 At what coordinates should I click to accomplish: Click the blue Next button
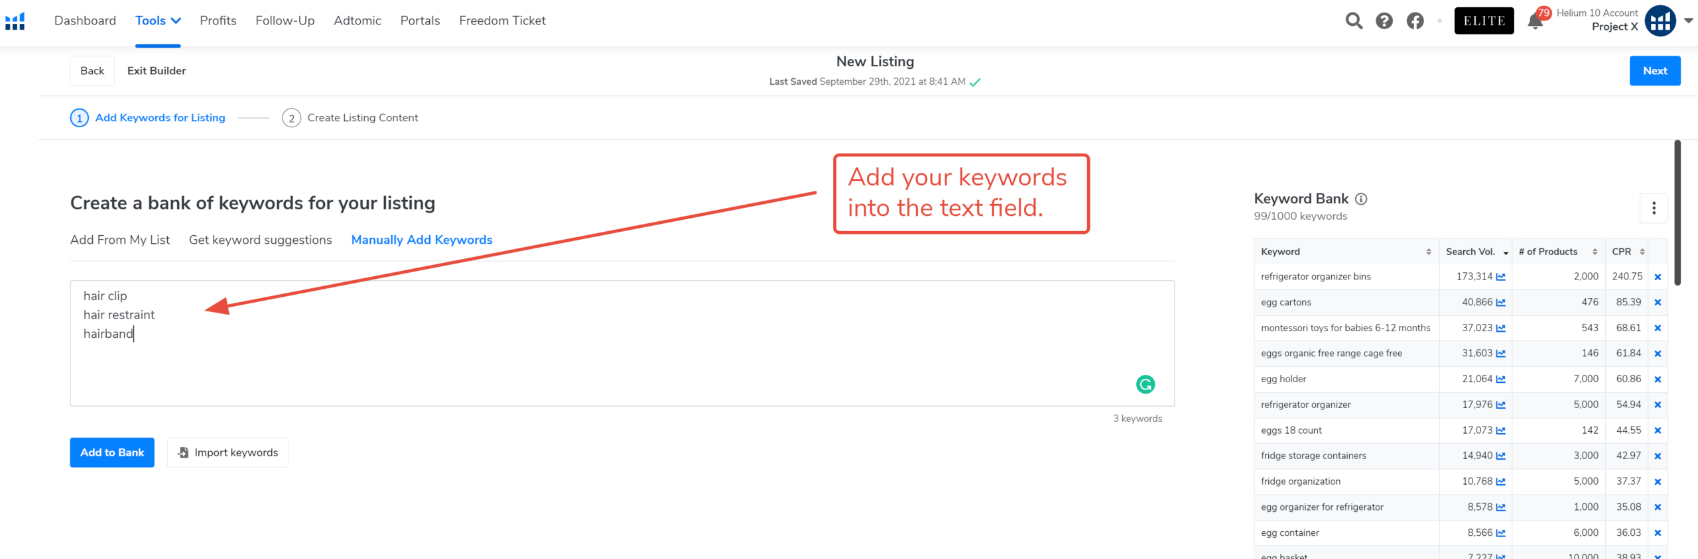pyautogui.click(x=1655, y=71)
